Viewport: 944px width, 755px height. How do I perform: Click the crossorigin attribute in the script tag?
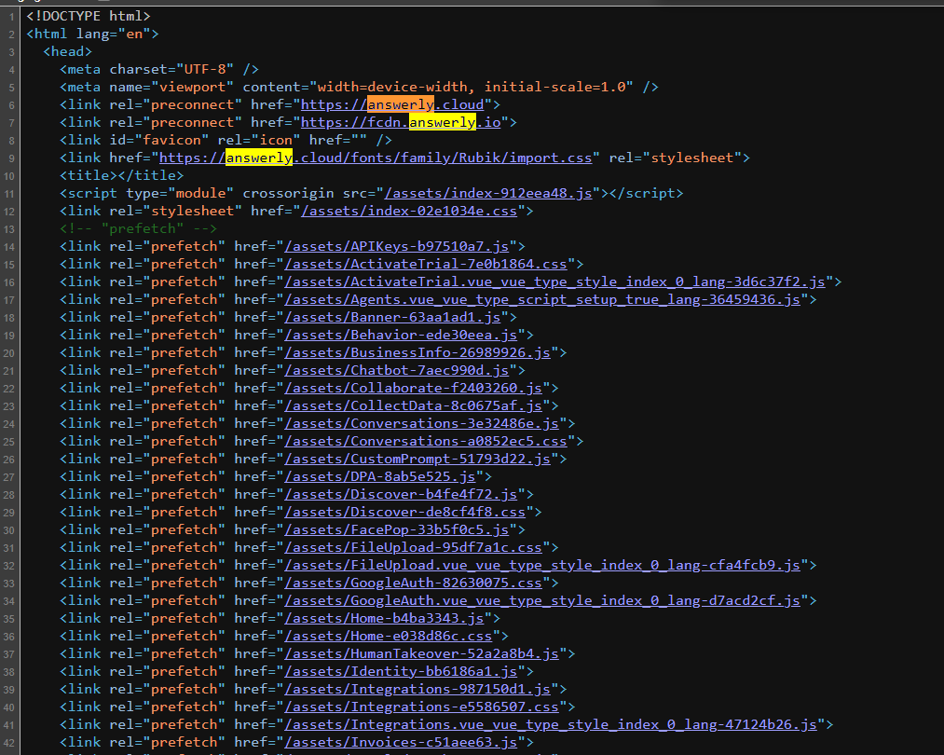tap(288, 193)
